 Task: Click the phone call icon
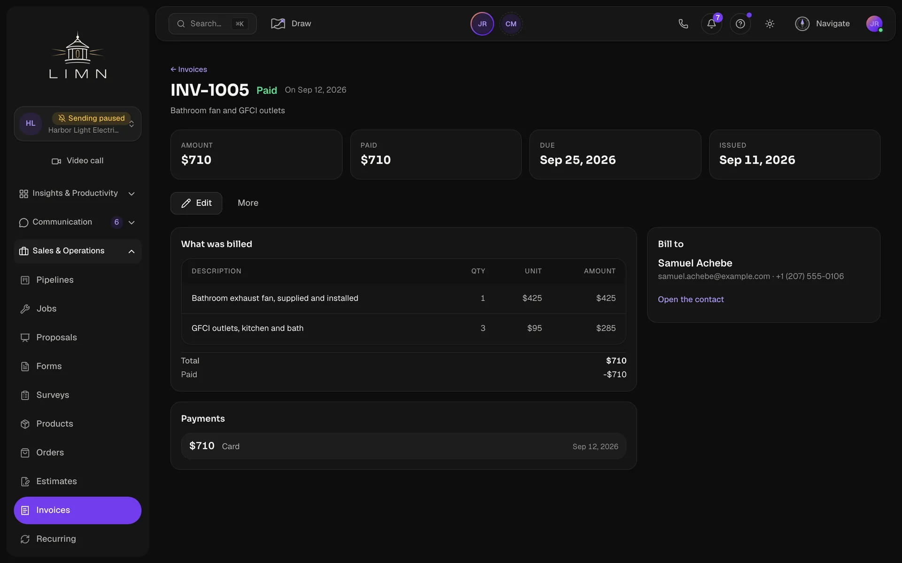coord(683,24)
